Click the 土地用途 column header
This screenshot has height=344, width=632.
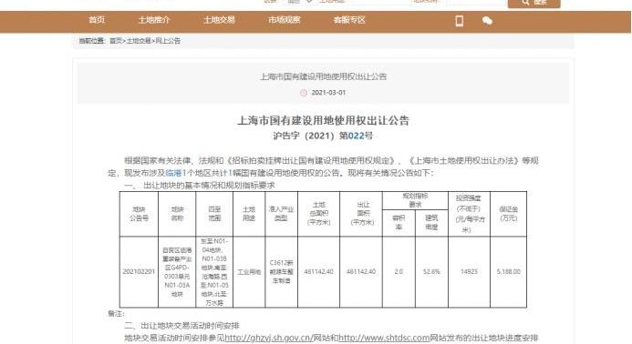(x=249, y=214)
